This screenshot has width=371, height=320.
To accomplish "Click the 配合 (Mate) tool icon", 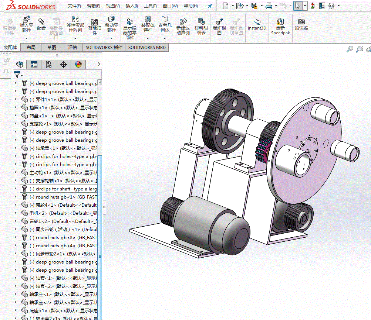I will (41, 22).
